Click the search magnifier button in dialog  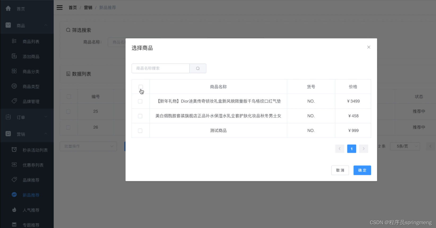click(198, 68)
